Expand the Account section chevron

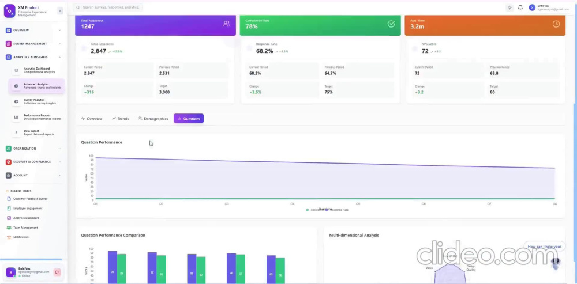point(59,175)
